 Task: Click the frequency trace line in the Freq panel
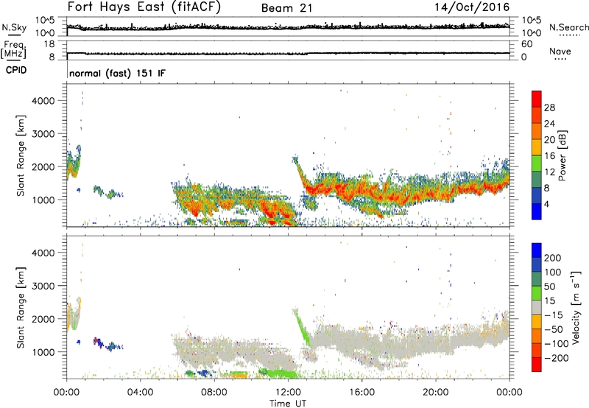point(288,53)
